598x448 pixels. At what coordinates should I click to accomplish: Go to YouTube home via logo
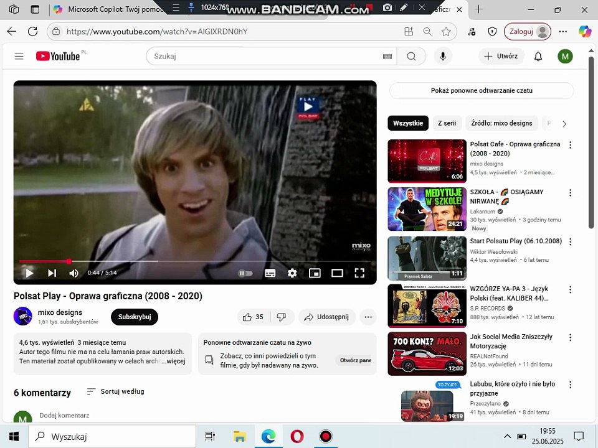pos(58,57)
